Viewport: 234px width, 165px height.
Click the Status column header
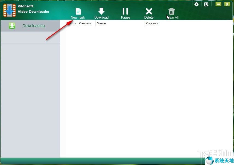(71, 23)
